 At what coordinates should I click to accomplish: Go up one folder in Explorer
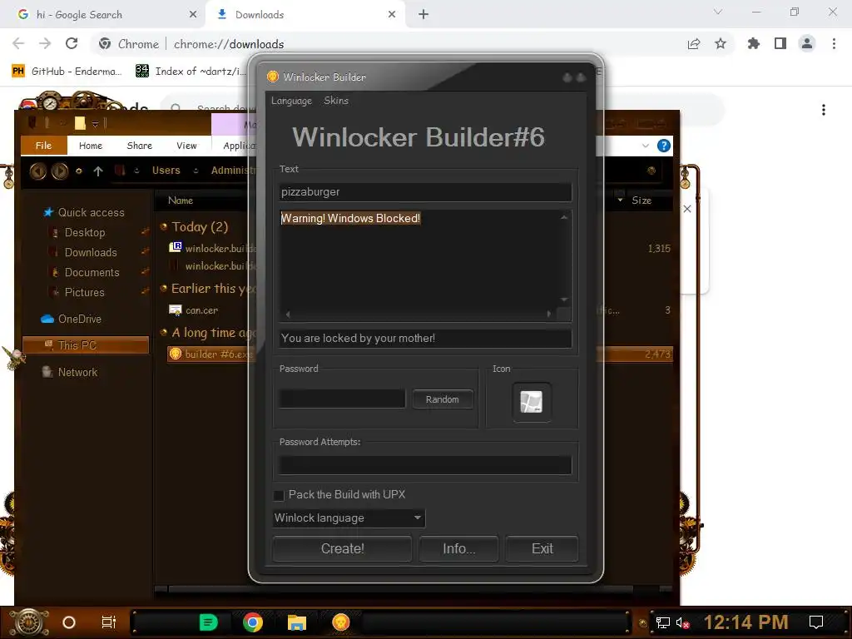pos(98,171)
